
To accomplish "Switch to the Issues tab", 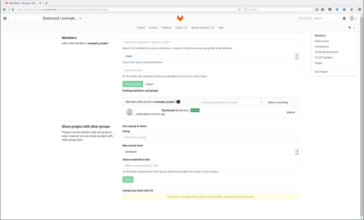I will tap(181, 28).
